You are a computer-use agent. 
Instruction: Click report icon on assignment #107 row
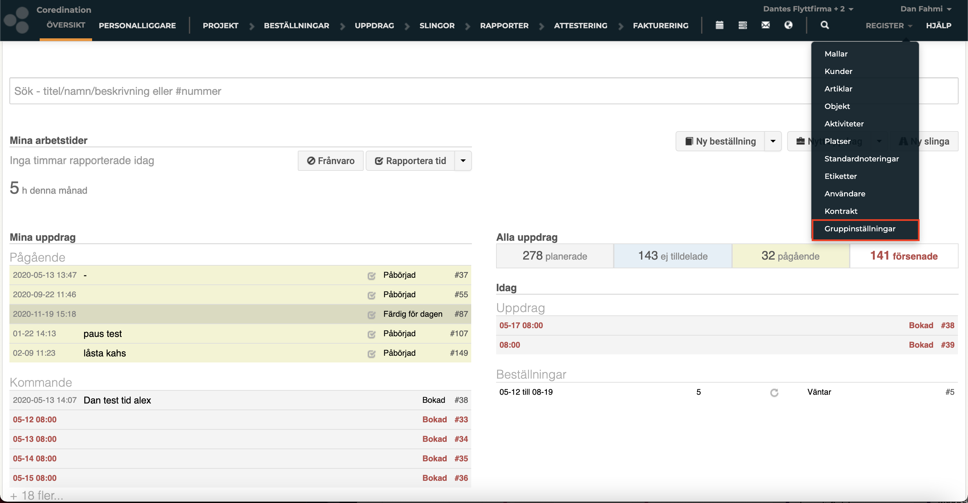(x=371, y=334)
